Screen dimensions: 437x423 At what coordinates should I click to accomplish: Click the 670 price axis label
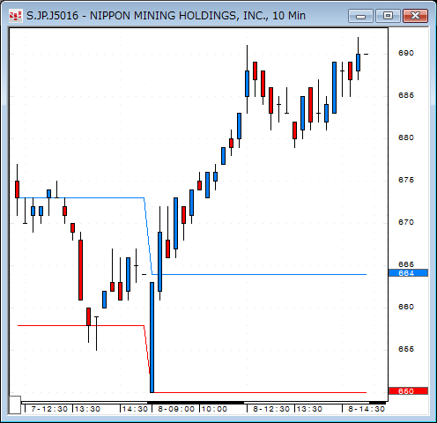pyautogui.click(x=406, y=222)
